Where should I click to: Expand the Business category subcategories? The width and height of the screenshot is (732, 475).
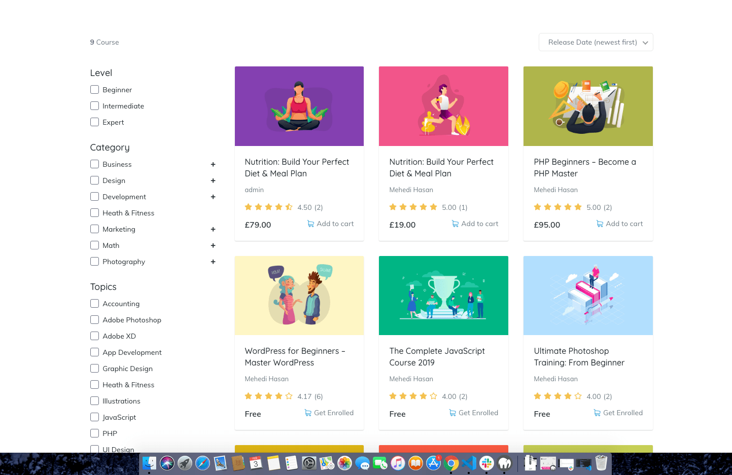pos(213,164)
